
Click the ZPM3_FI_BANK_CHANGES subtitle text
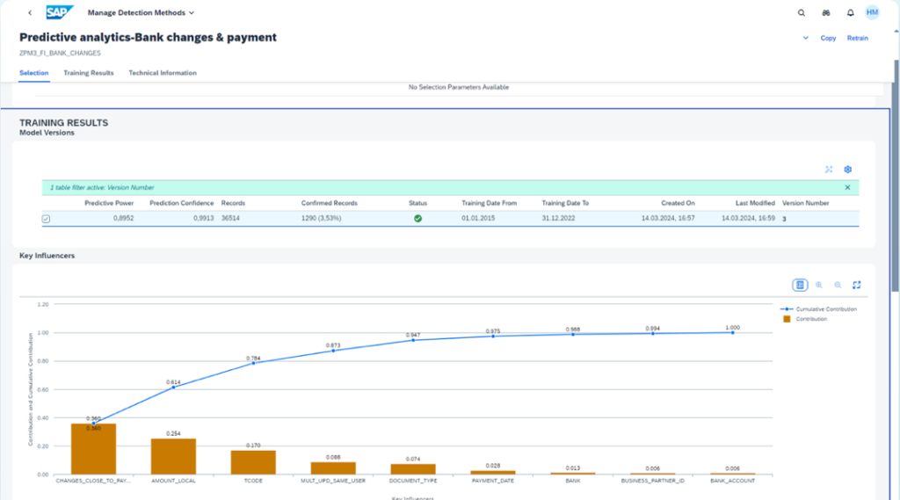[x=60, y=53]
